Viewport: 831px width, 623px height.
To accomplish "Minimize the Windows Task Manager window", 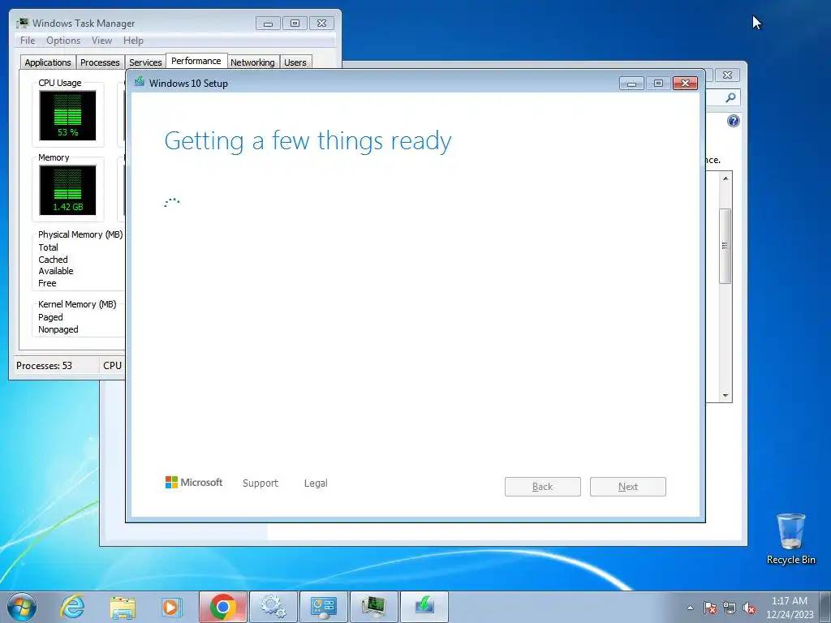I will (268, 24).
